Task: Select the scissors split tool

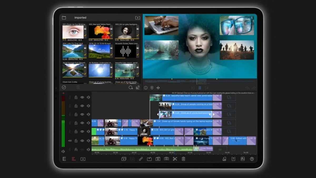Action: click(x=175, y=159)
